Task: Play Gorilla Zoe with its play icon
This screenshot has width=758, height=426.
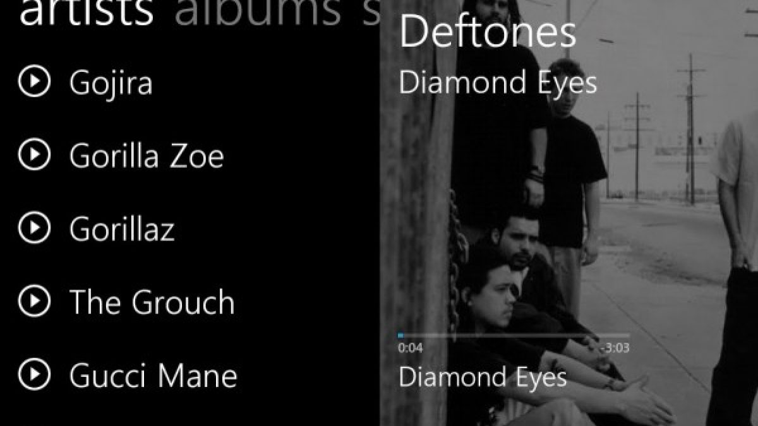Action: 34,155
